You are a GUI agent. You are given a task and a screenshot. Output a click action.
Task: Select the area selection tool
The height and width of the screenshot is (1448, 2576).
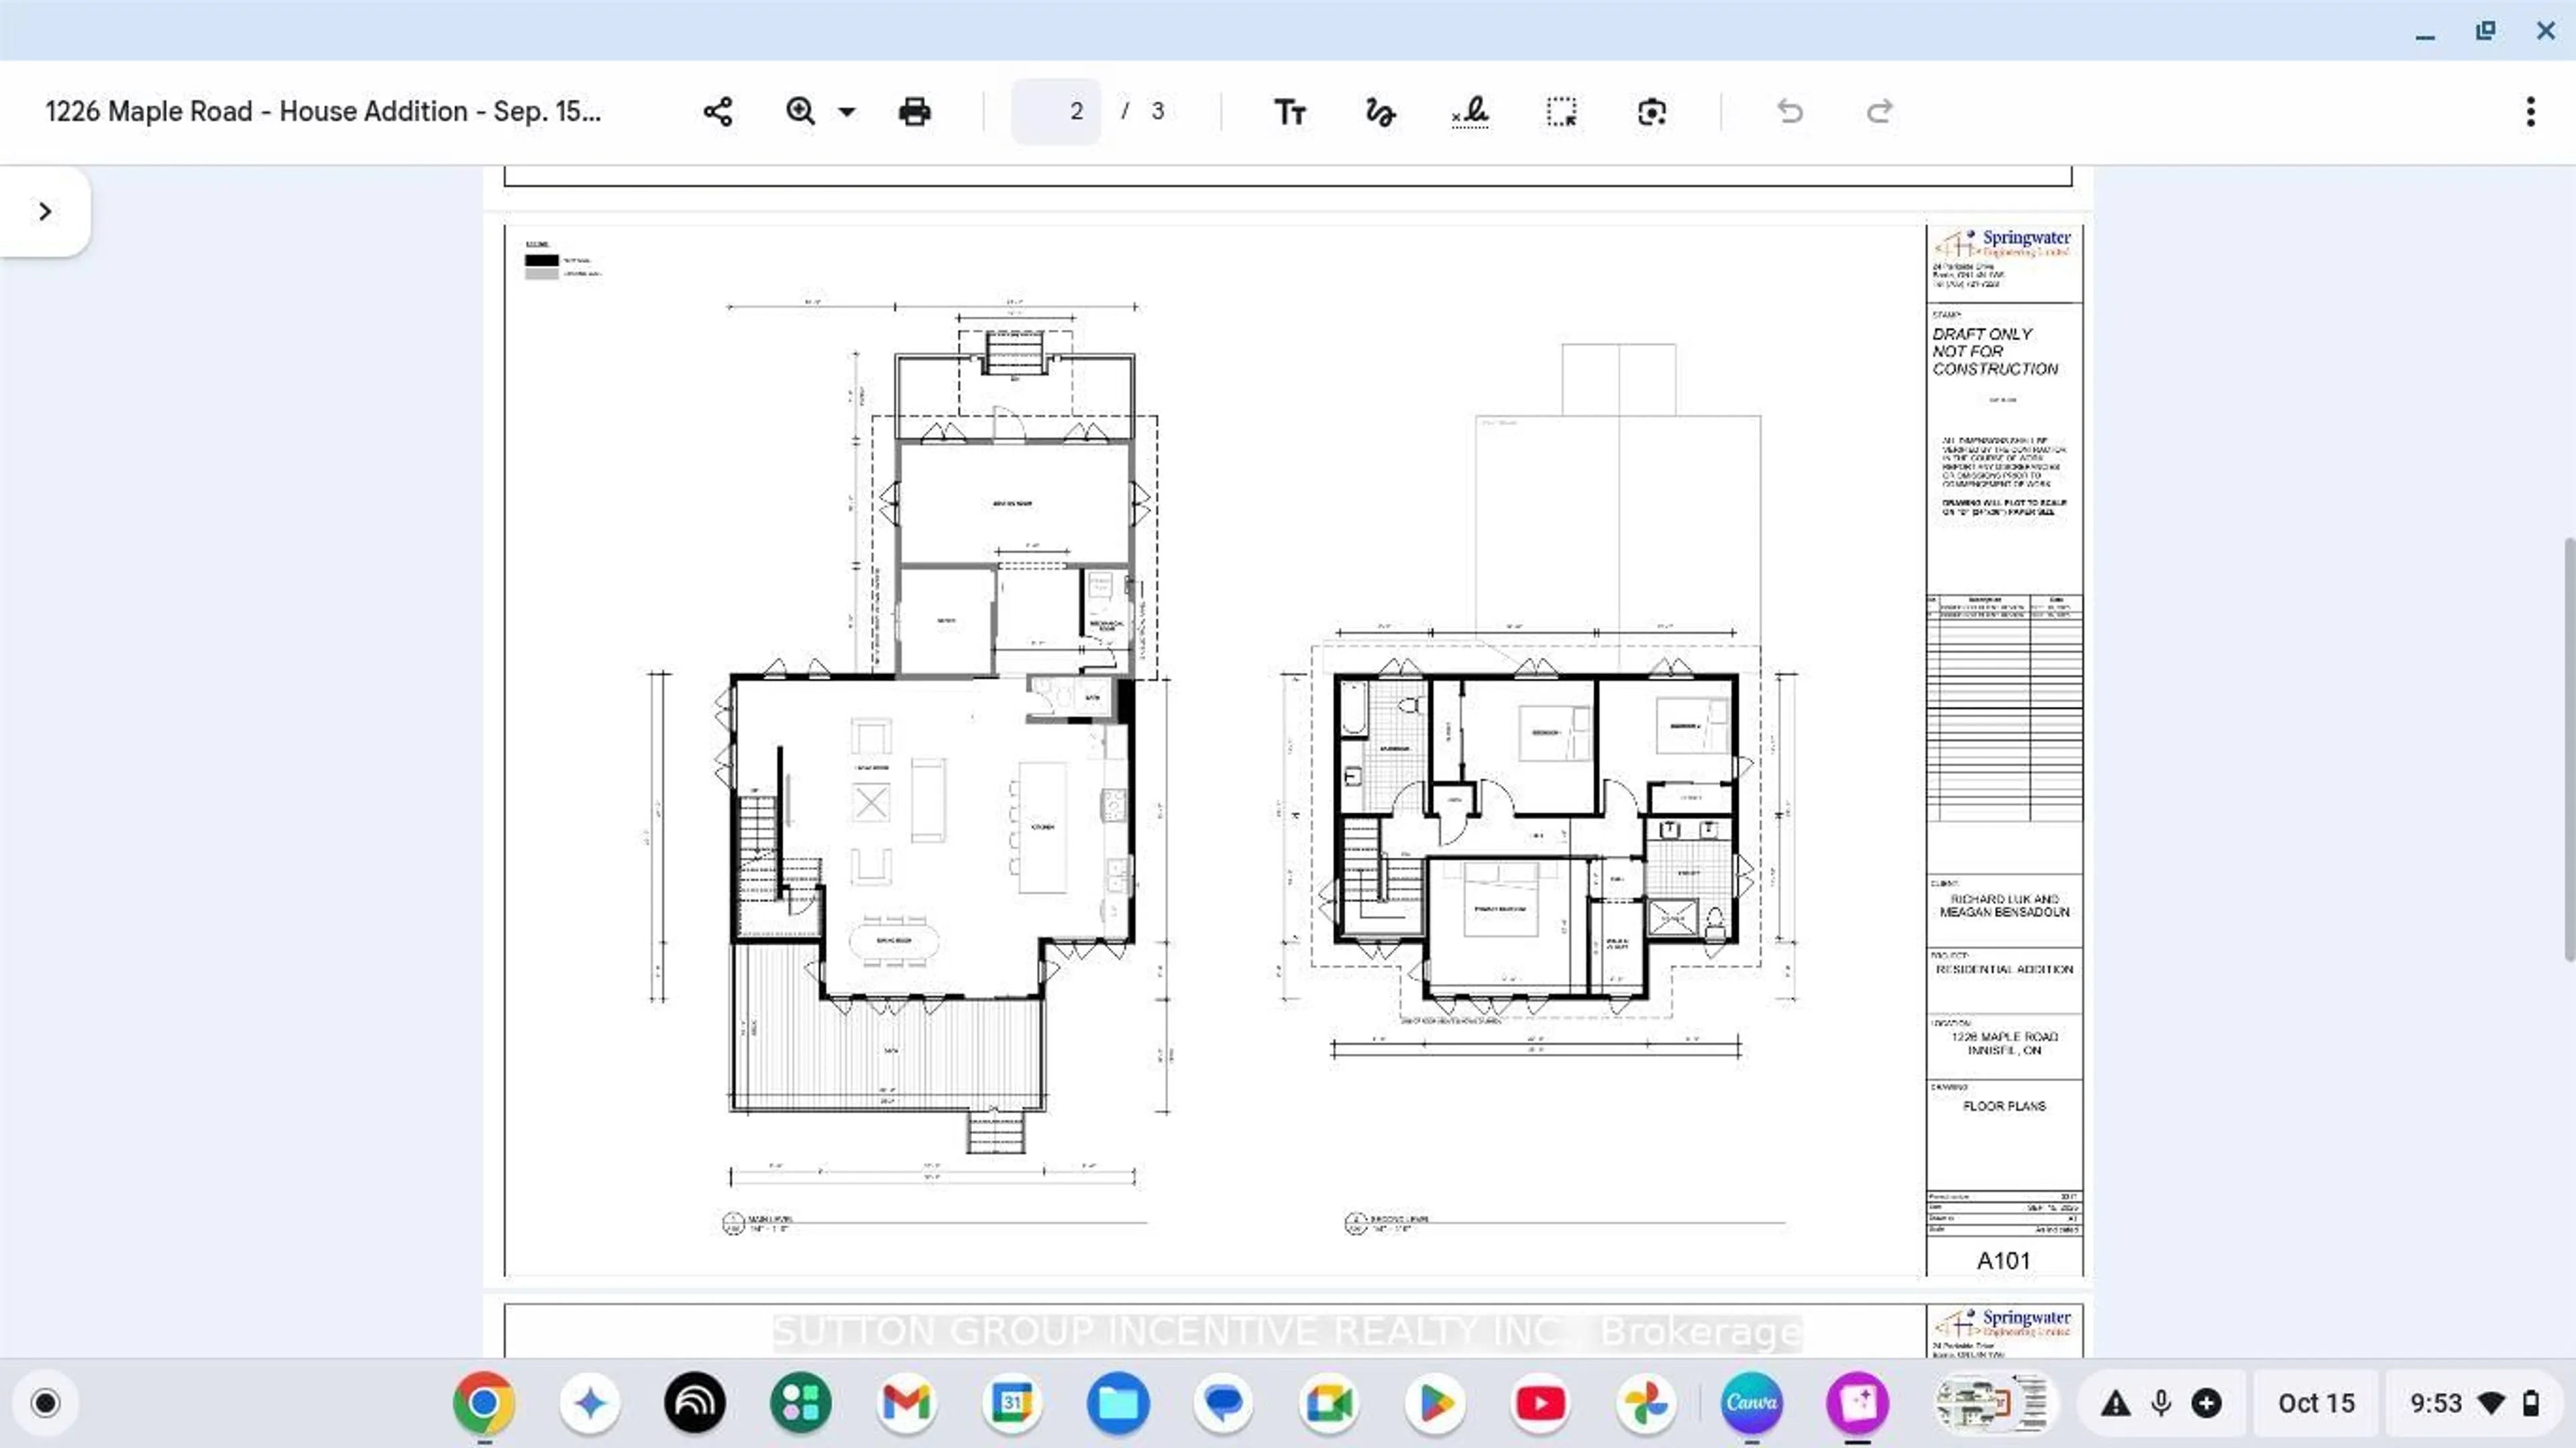tap(1561, 111)
